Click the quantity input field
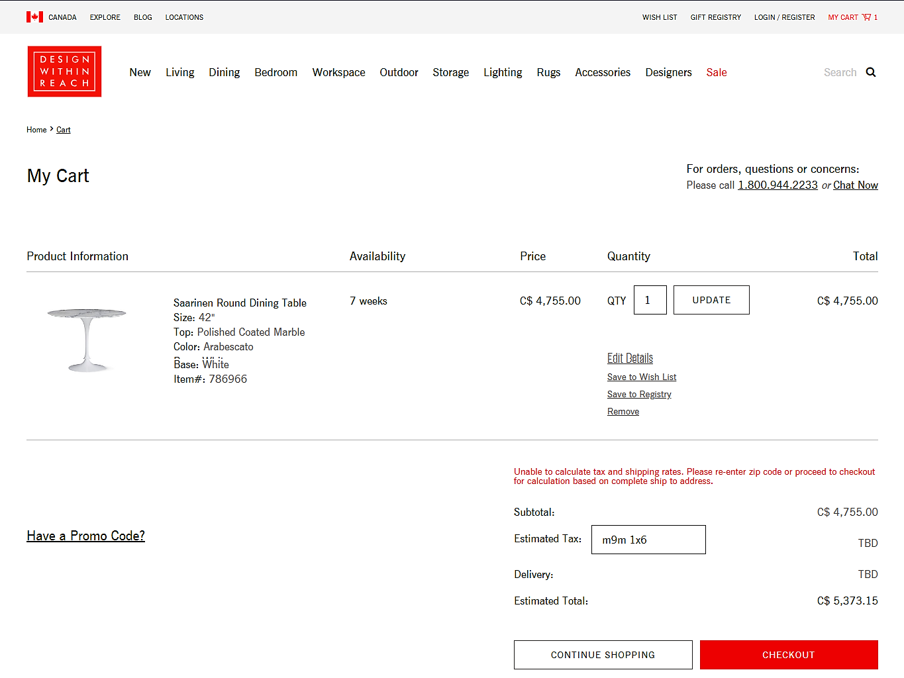The height and width of the screenshot is (678, 904). click(650, 300)
